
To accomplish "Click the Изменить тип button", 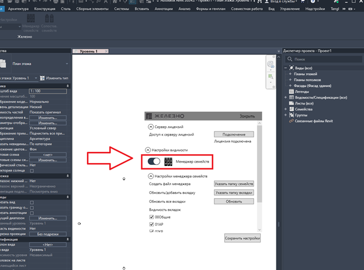I will coord(54,78).
